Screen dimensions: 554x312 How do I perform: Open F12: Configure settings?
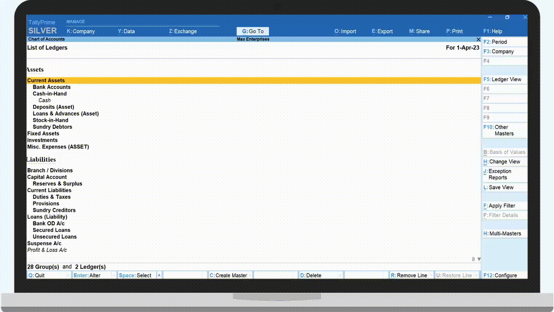click(504, 275)
